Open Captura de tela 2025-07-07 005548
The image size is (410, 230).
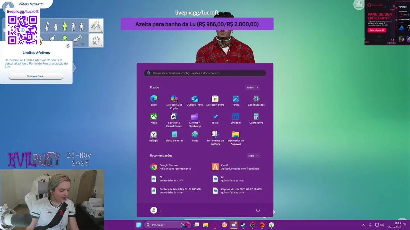176,191
